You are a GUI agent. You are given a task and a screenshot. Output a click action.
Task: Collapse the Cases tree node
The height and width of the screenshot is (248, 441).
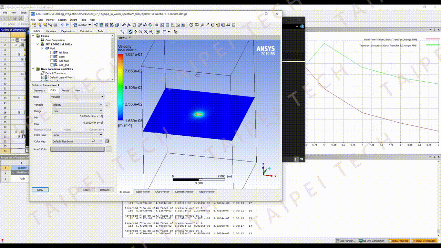(x=34, y=36)
